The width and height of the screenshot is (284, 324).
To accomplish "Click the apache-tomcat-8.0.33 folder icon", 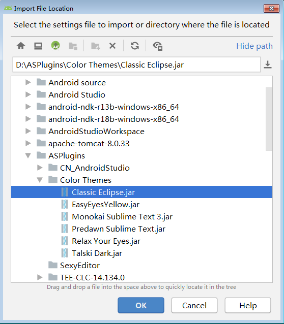I will point(41,143).
